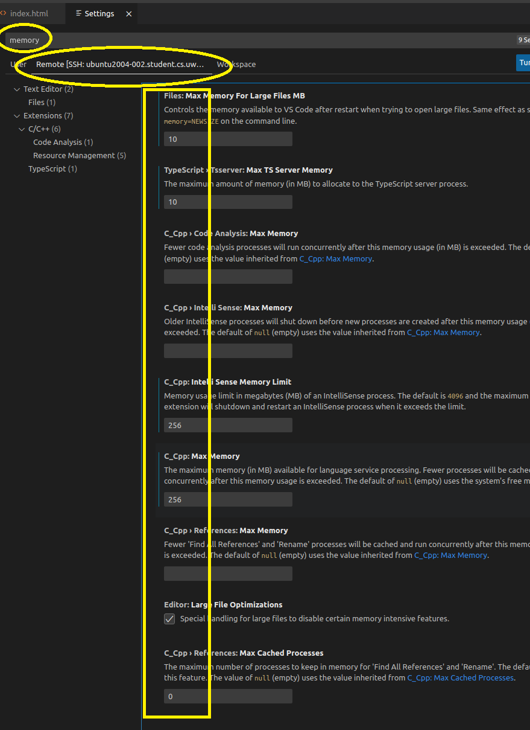530x730 pixels.
Task: Open the C_Cpp: Max Cached Processes link
Action: (460, 678)
